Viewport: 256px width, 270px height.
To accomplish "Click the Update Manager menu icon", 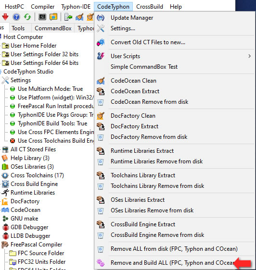I will (101, 18).
